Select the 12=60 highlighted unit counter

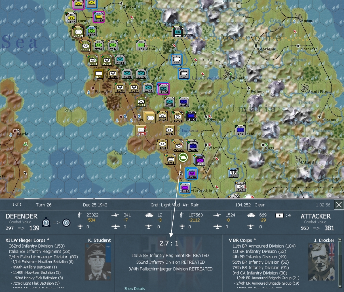(x=163, y=89)
